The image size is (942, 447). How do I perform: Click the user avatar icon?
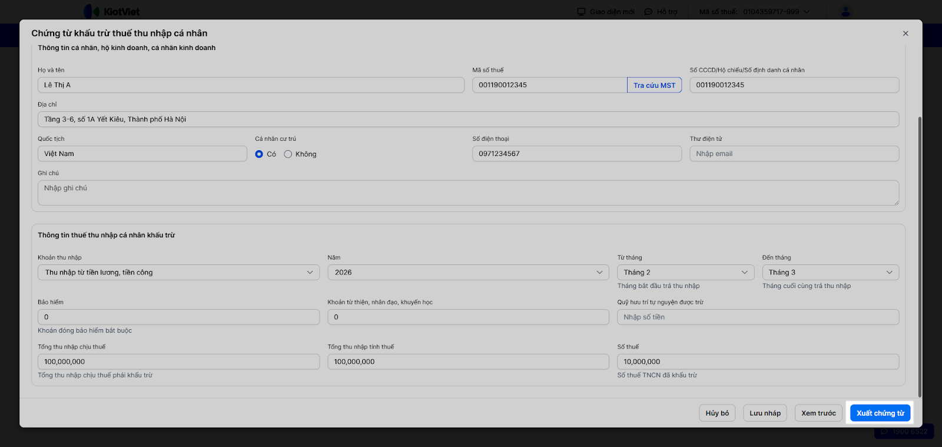pos(845,12)
